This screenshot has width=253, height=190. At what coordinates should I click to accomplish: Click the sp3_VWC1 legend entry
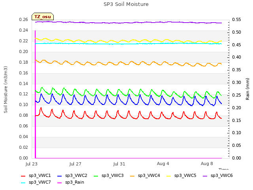click(36, 176)
